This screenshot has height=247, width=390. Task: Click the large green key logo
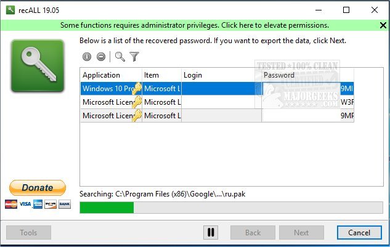(x=37, y=66)
